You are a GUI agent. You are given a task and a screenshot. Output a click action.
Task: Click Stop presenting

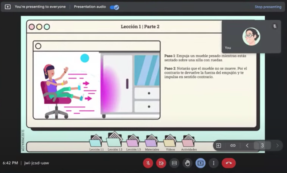[268, 7]
